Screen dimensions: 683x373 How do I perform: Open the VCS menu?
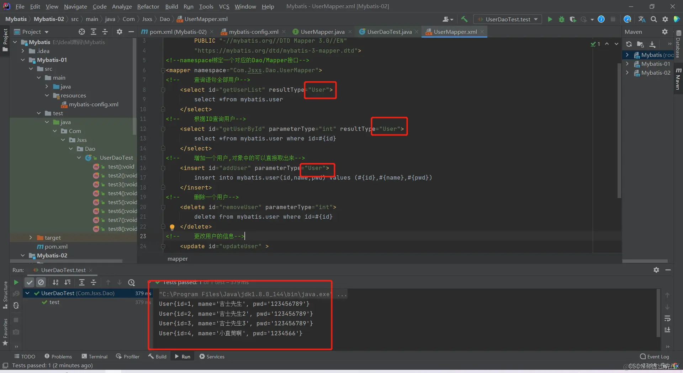pos(224,6)
